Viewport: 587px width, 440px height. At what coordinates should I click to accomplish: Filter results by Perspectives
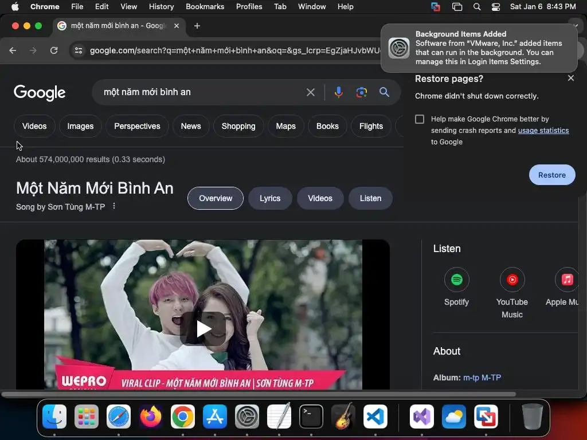pyautogui.click(x=137, y=126)
